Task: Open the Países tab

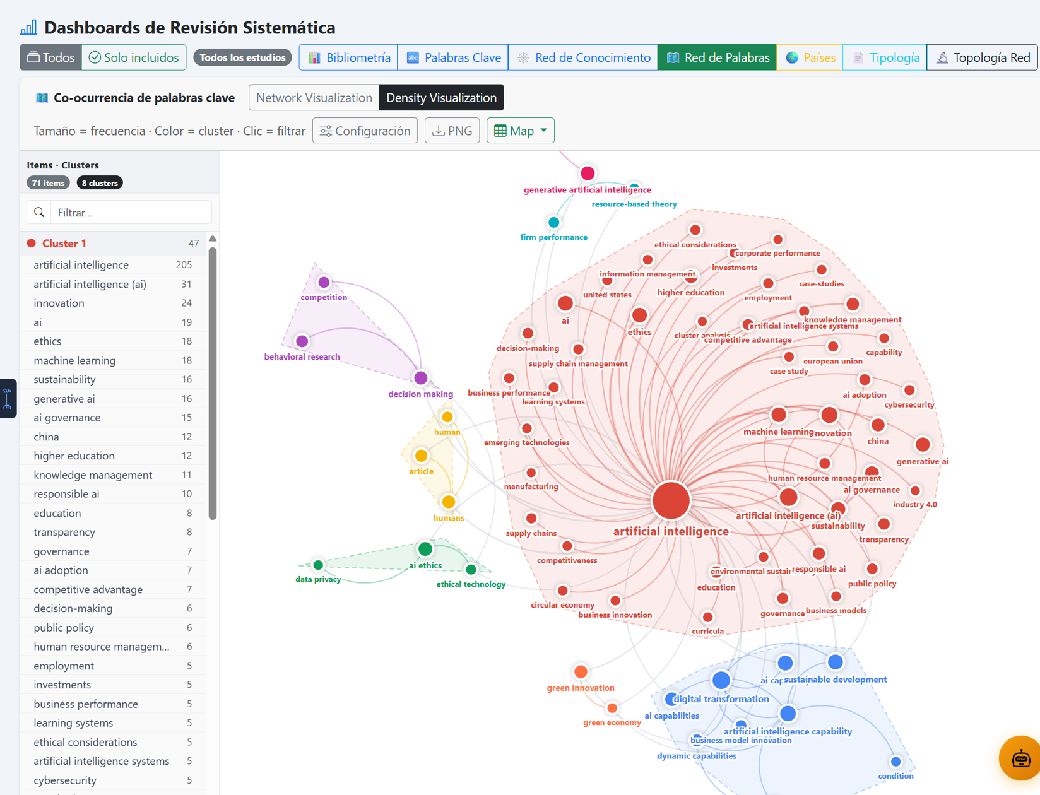Action: pos(810,57)
